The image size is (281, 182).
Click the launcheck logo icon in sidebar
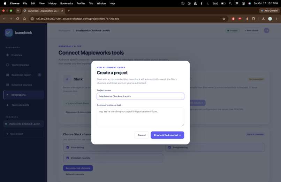[9, 33]
